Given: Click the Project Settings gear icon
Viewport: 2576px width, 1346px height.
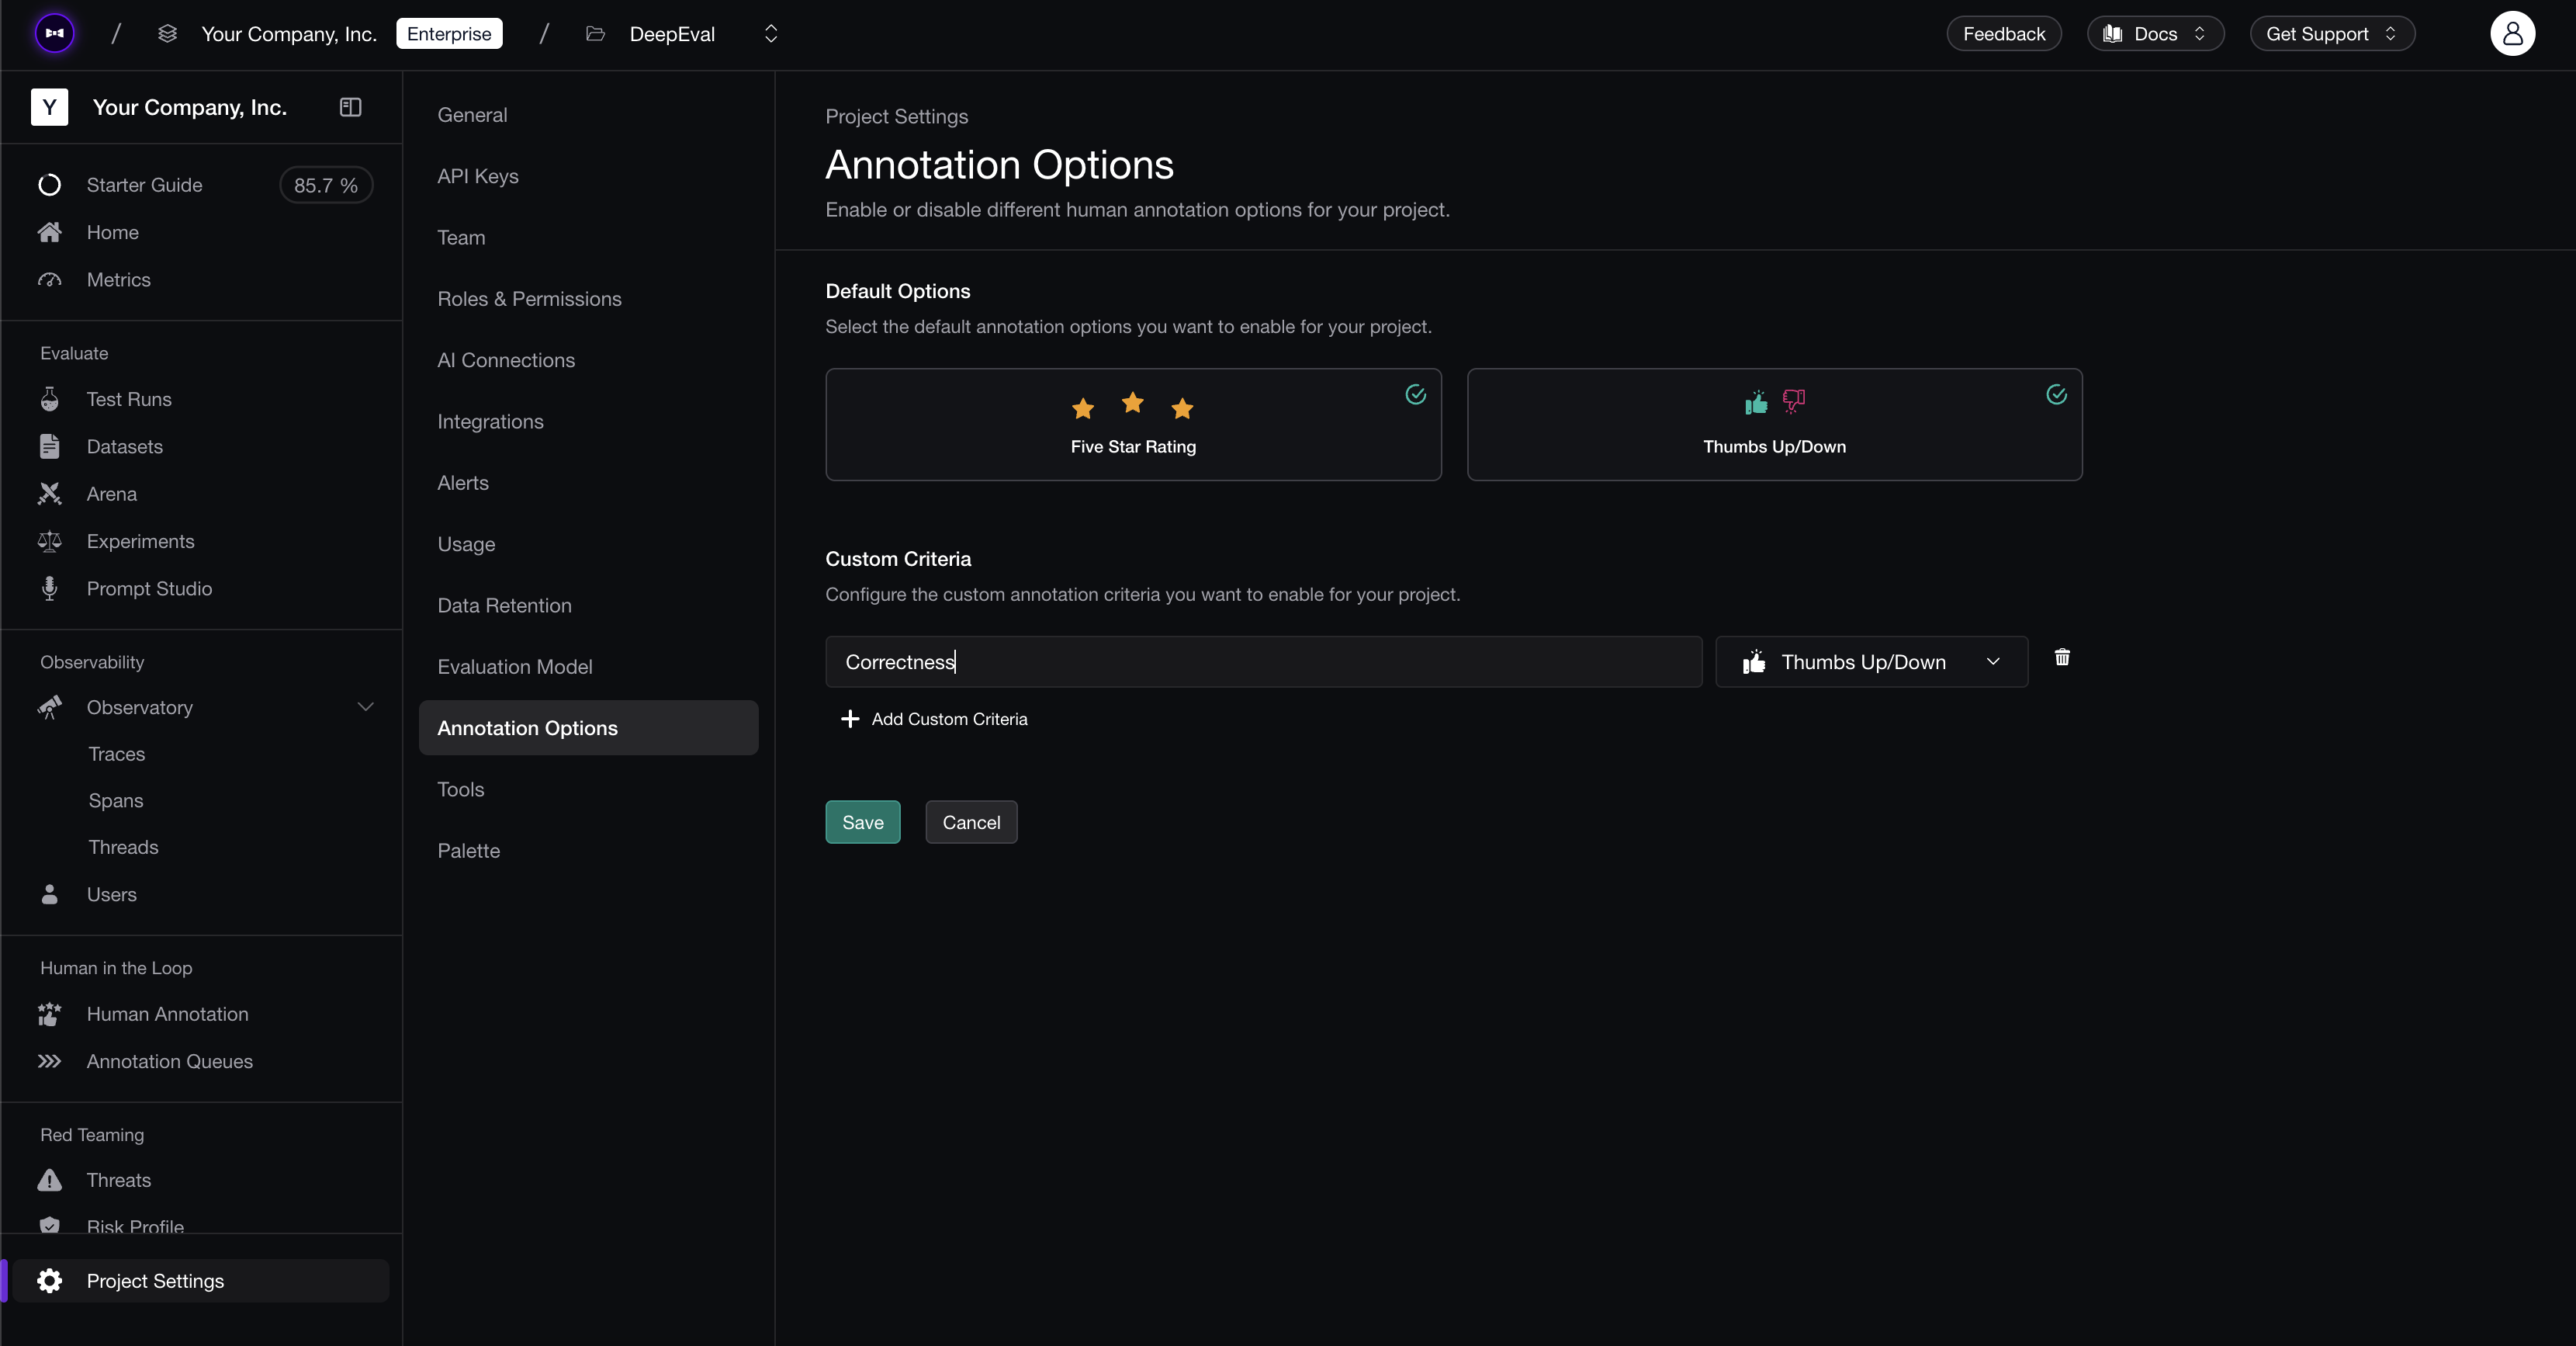Looking at the screenshot, I should point(49,1281).
